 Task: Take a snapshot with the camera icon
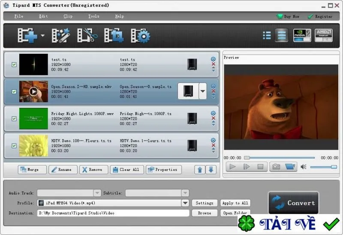tap(276, 167)
